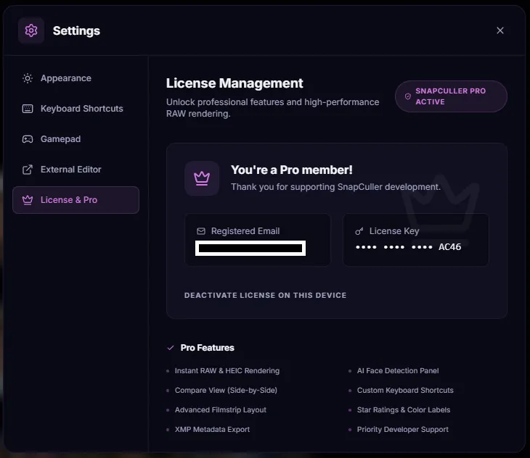The width and height of the screenshot is (530, 458).
Task: Deactivate license on this device
Action: tap(265, 295)
